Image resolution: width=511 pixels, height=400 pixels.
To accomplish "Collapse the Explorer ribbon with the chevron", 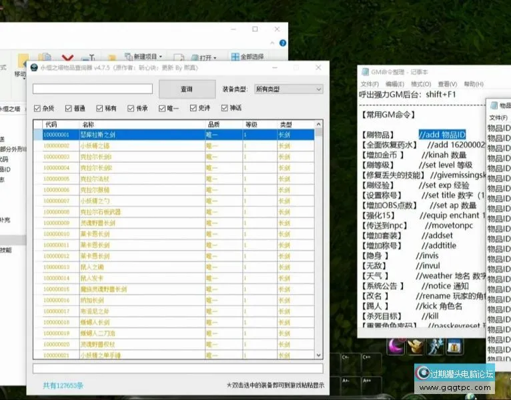I will pos(272,43).
